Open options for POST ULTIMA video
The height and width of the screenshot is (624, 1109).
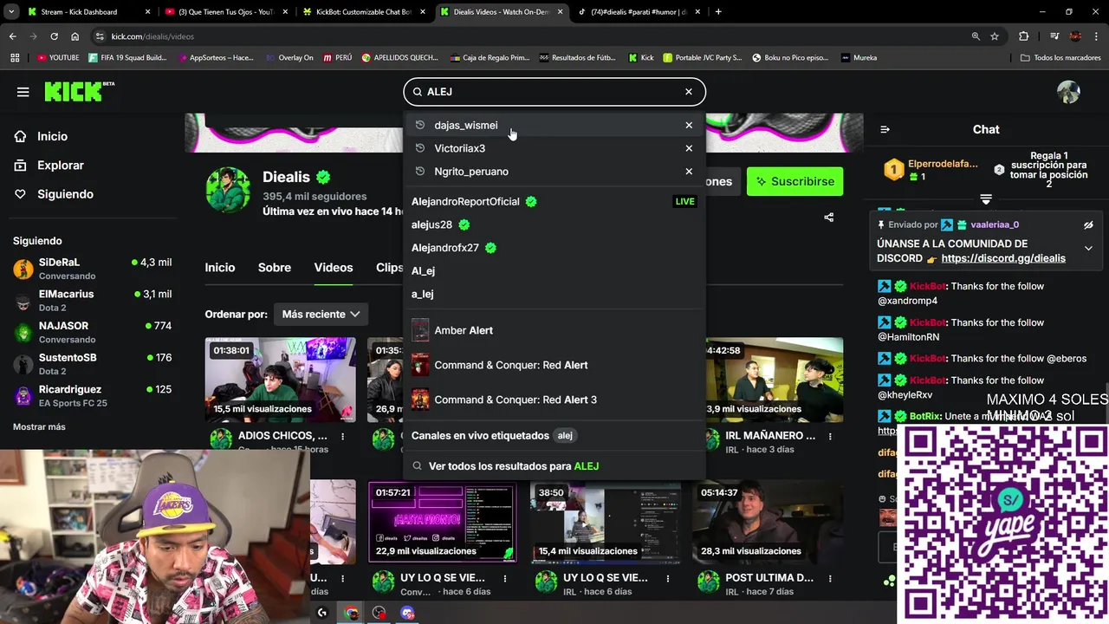click(x=830, y=579)
